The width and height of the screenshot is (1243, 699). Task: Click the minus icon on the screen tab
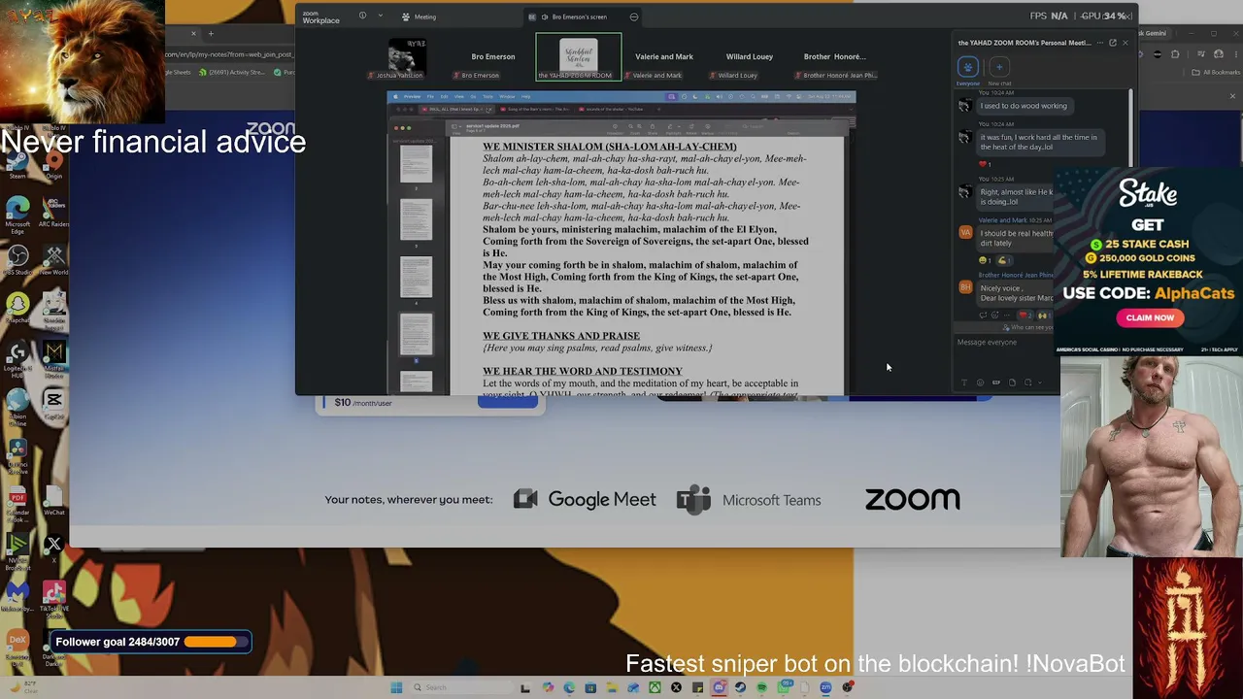(x=634, y=17)
